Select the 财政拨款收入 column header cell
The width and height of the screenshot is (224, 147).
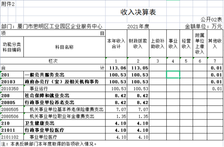tap(138, 43)
